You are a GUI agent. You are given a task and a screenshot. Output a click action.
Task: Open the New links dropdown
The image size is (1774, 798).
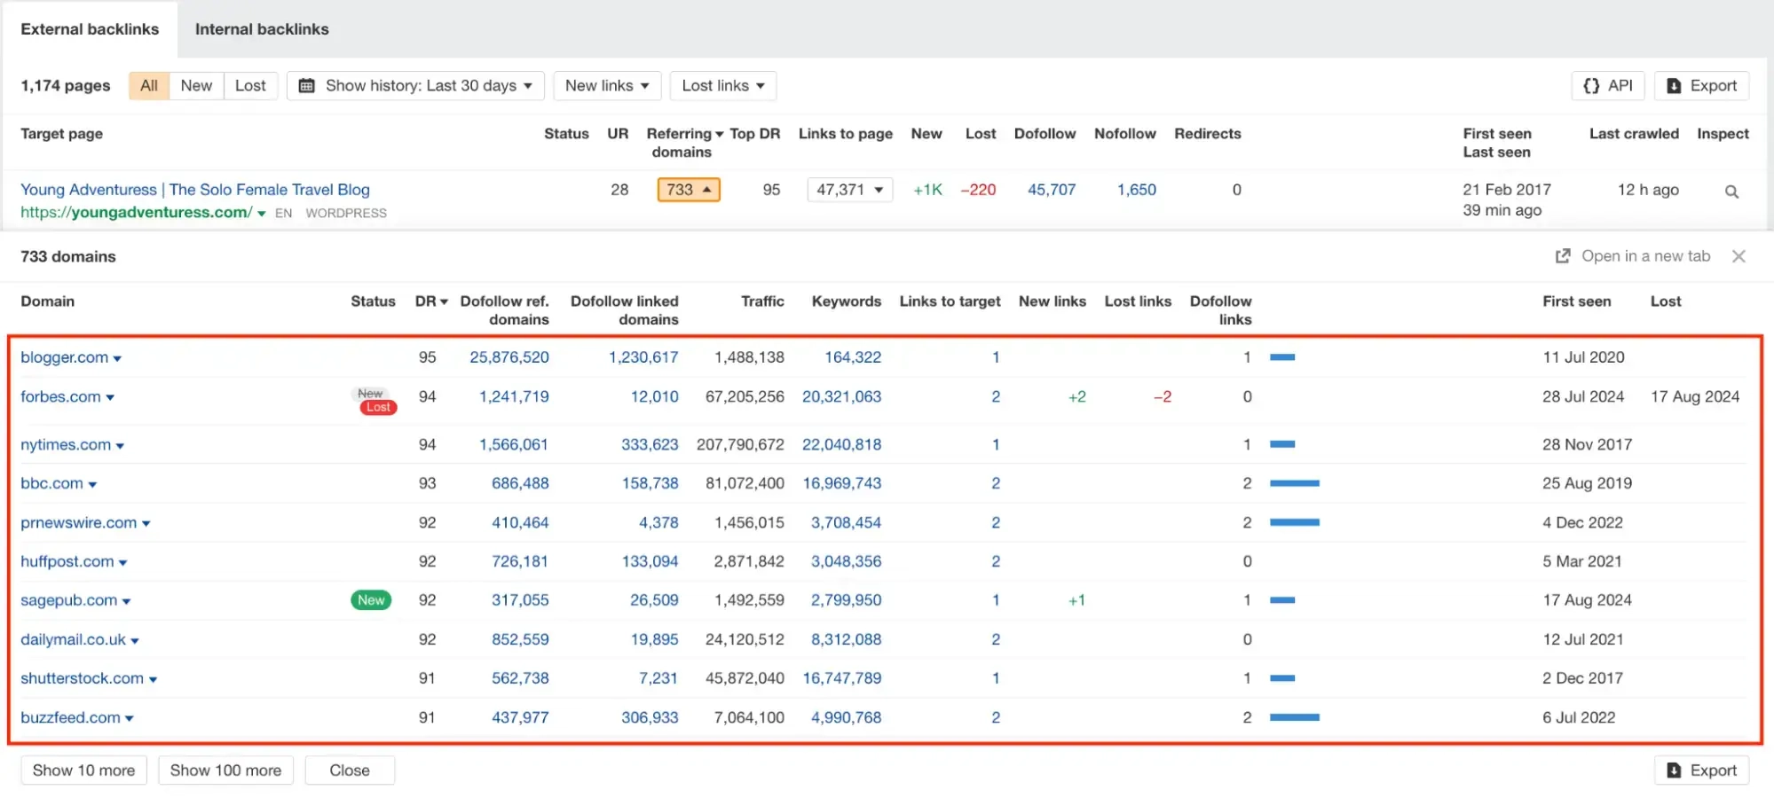click(x=607, y=86)
